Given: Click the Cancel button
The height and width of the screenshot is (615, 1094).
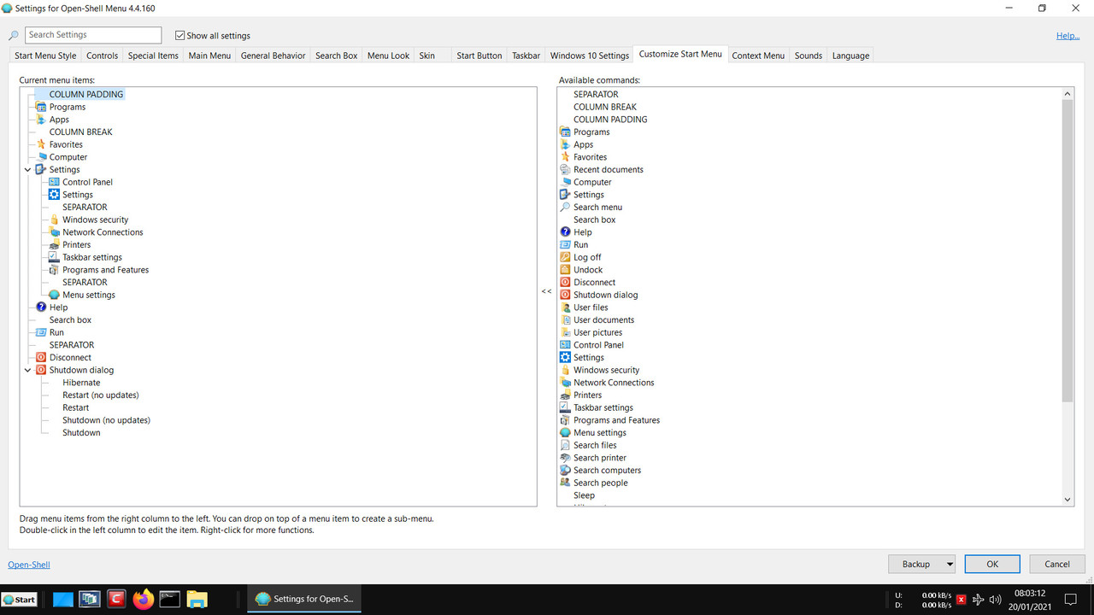Looking at the screenshot, I should [1057, 564].
